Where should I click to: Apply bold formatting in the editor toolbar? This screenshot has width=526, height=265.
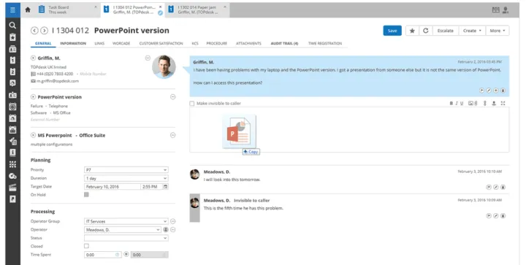451,104
